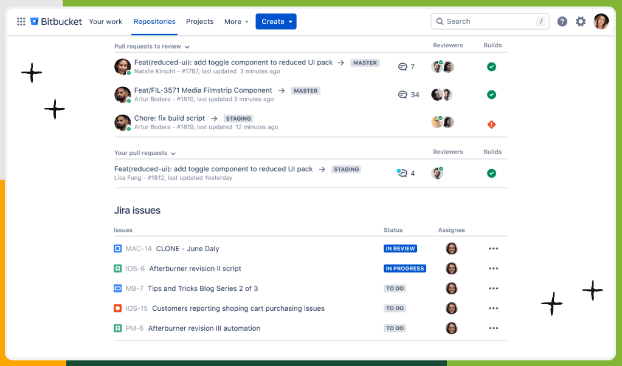Image resolution: width=622 pixels, height=366 pixels.
Task: Expand the Pull requests to review dropdown
Action: point(187,47)
